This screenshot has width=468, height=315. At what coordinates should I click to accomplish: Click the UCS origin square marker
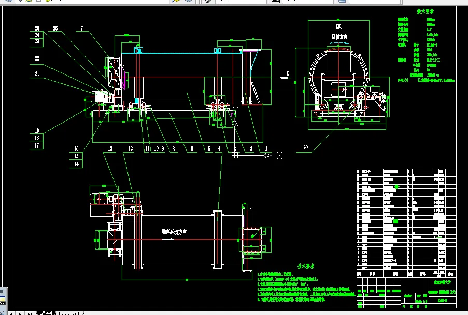[x=235, y=155]
